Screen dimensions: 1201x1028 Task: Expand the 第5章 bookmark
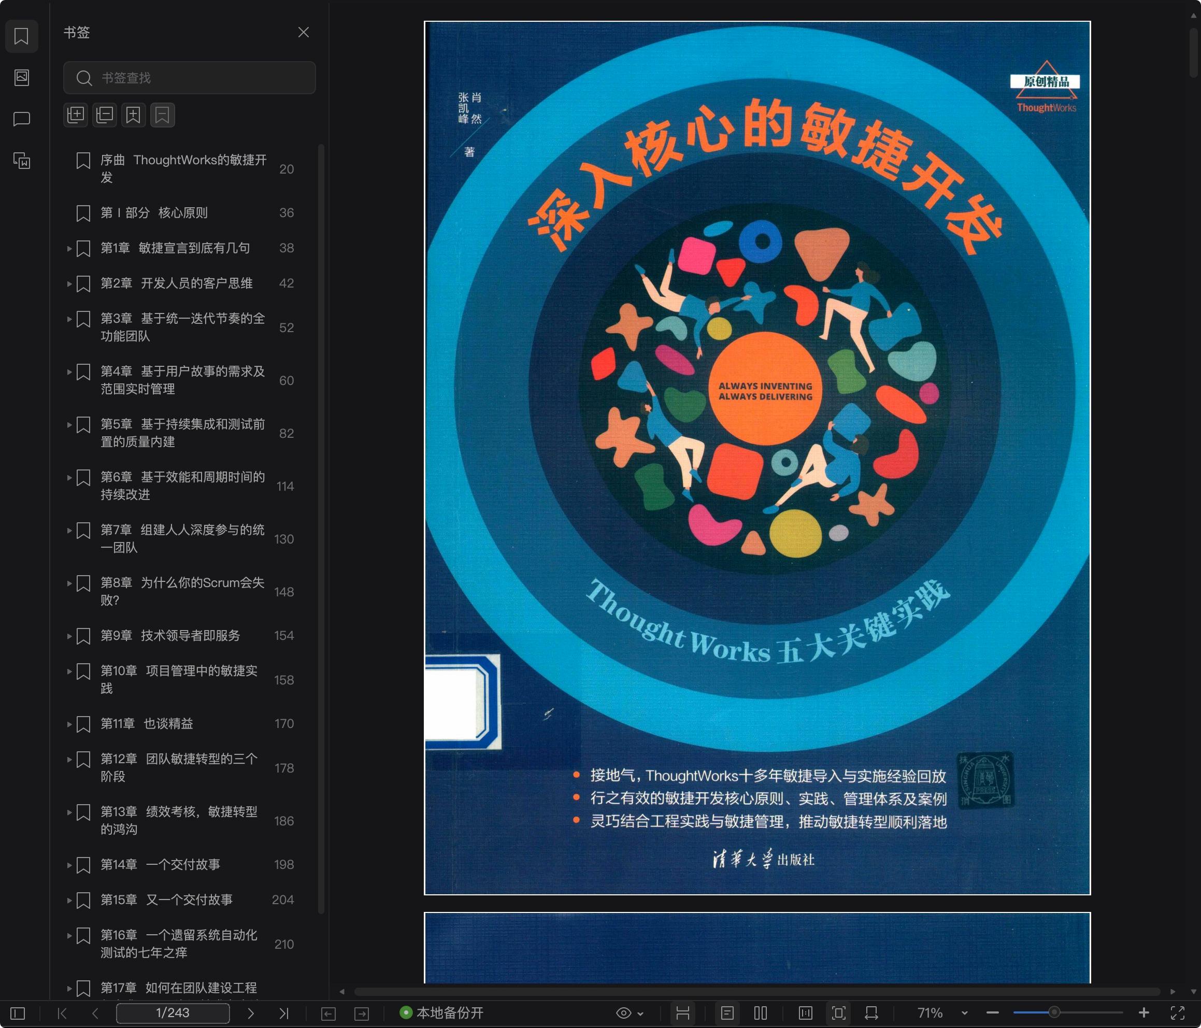click(69, 425)
